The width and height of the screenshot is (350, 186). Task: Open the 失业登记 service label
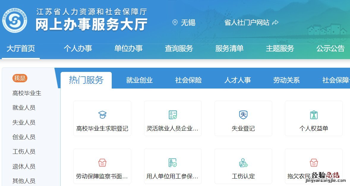coord(243,129)
